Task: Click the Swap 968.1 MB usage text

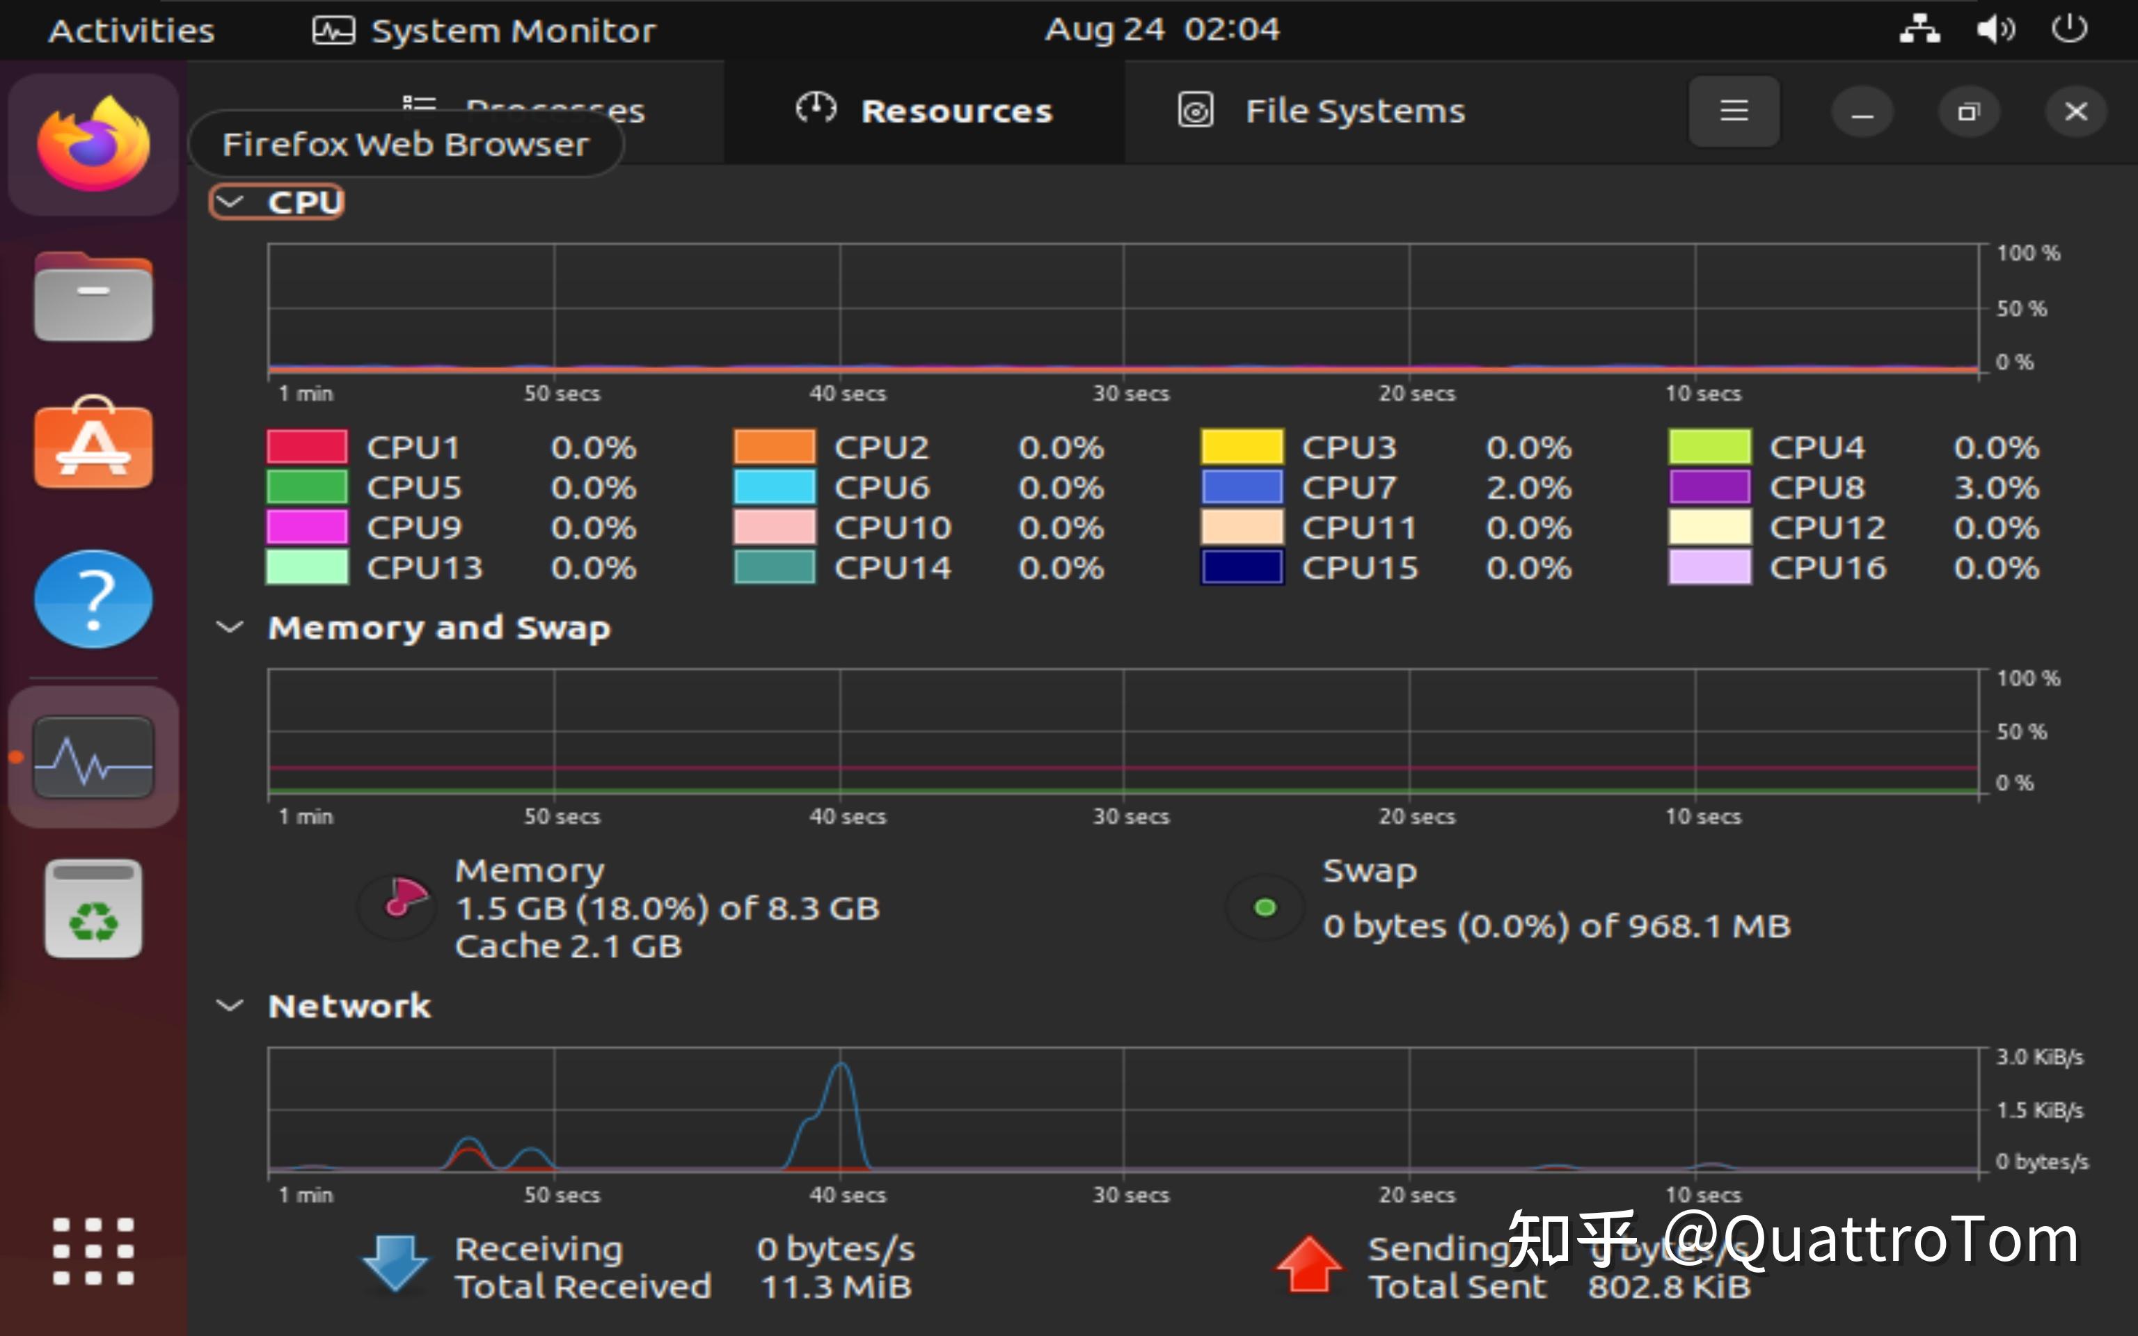Action: click(1557, 926)
